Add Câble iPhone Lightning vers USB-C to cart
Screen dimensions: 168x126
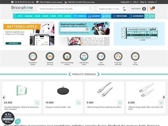pos(120,103)
